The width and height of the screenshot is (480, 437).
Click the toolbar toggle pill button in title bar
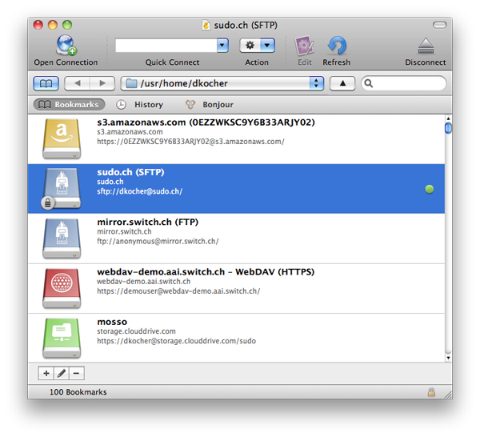point(439,25)
